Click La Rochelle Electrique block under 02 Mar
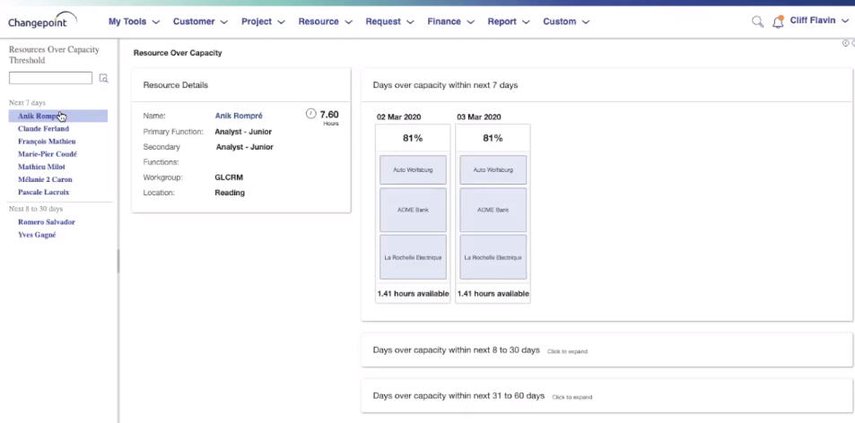This screenshot has height=423, width=855. [413, 257]
